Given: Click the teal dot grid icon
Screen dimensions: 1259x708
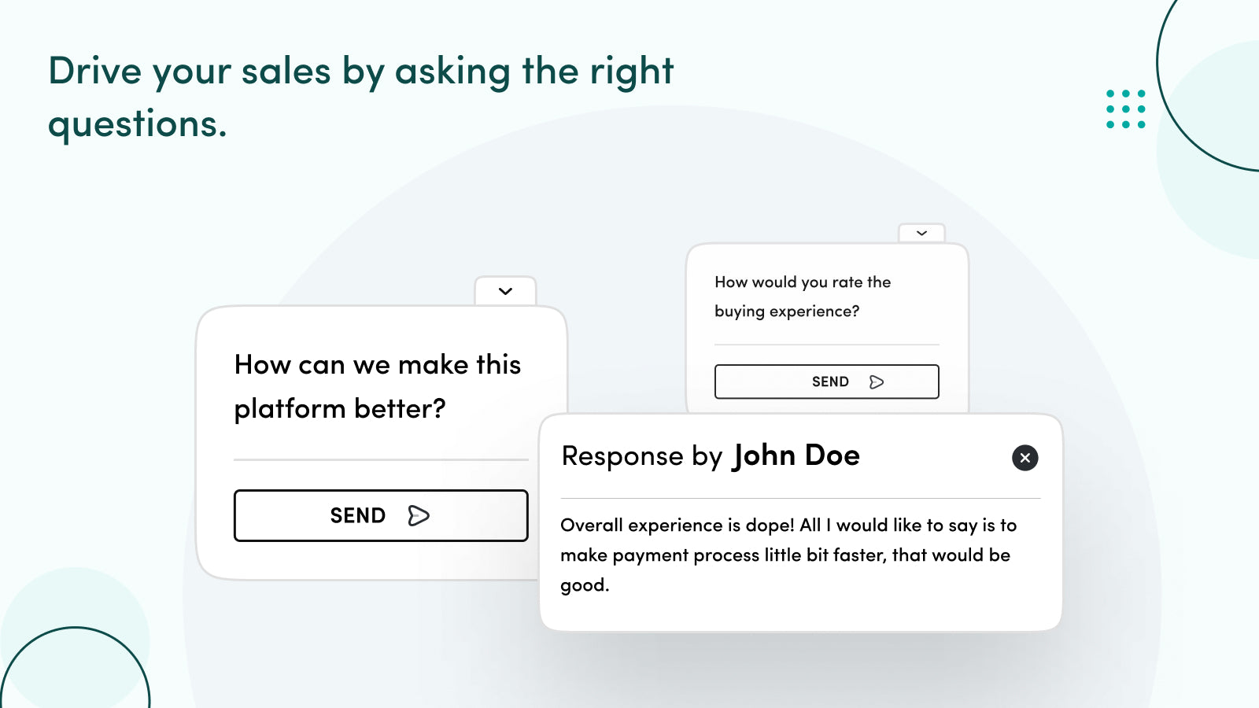Looking at the screenshot, I should coord(1126,109).
